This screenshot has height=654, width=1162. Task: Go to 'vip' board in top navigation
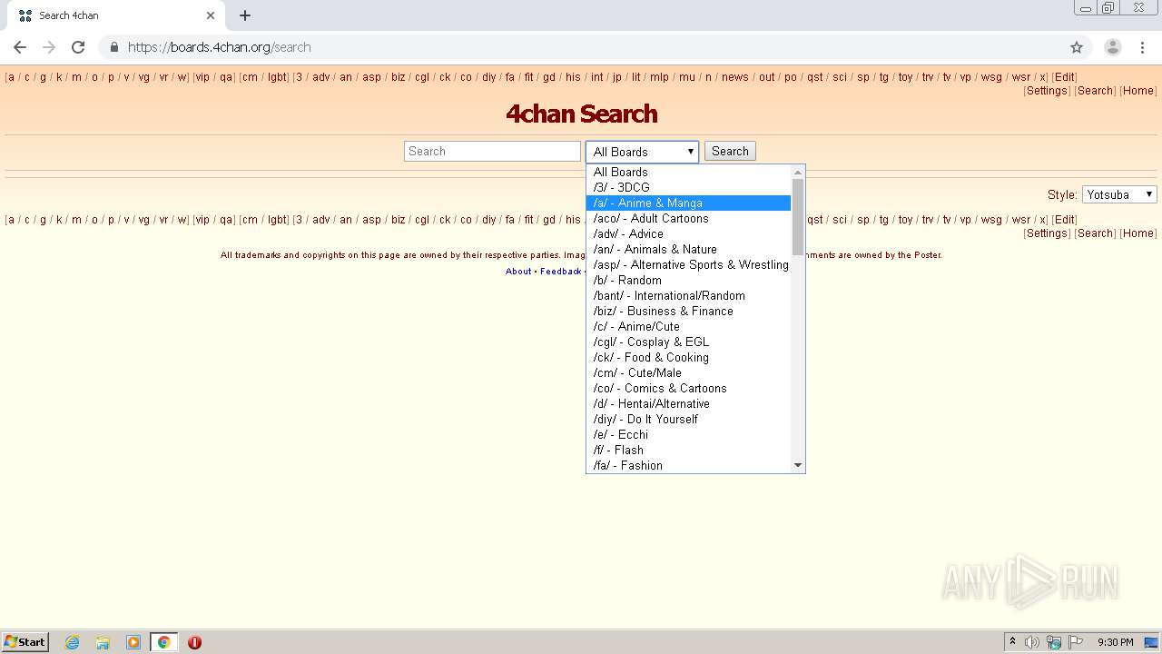coord(202,77)
